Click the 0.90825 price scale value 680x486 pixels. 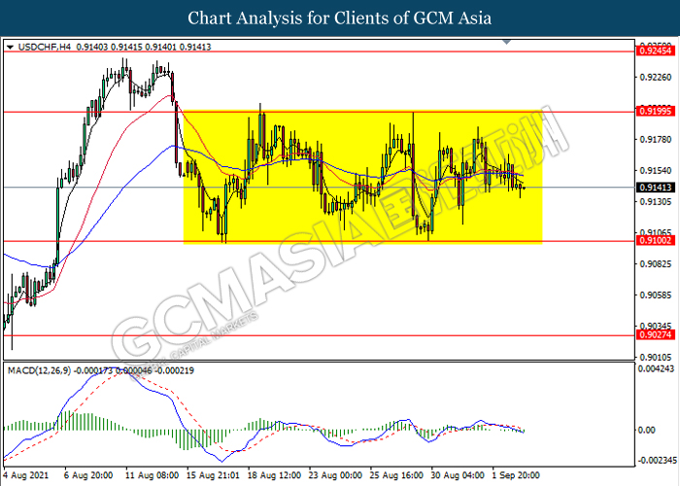[656, 263]
